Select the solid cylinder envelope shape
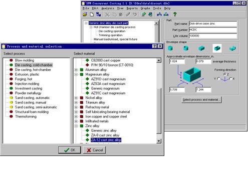248x182 pixels. tap(170, 48)
